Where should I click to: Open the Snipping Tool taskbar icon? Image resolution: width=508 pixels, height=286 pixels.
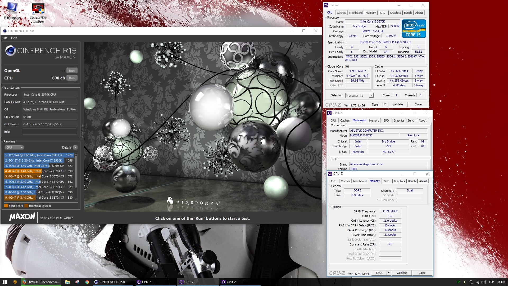tap(77, 282)
